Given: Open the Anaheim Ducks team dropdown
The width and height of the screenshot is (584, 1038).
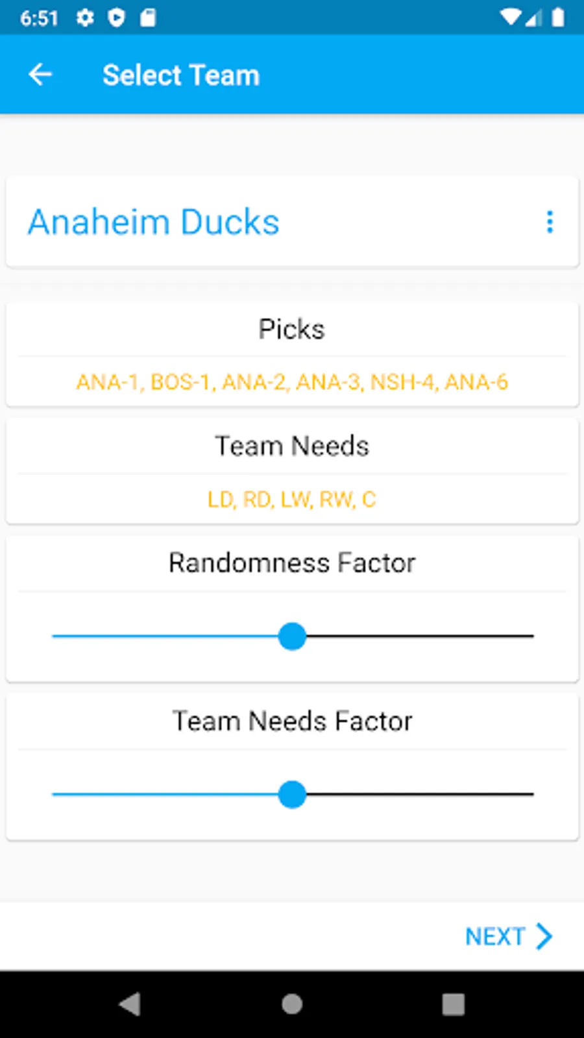Looking at the screenshot, I should [x=154, y=222].
